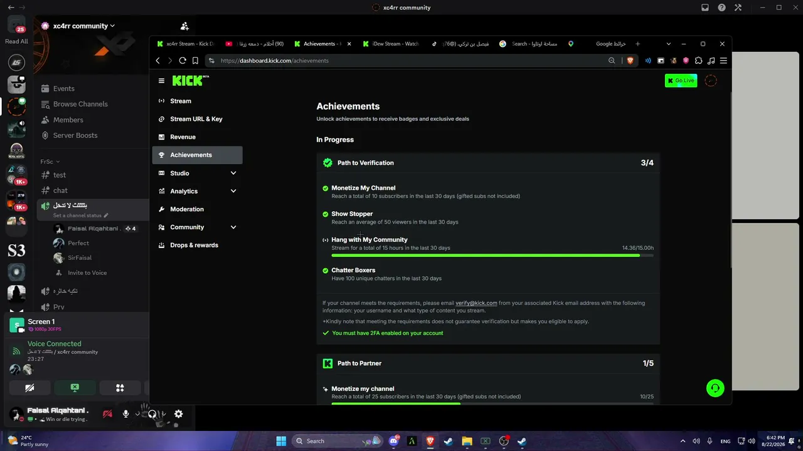The image size is (803, 451).
Task: Click Read All in Discord sidebar
Action: (x=16, y=41)
